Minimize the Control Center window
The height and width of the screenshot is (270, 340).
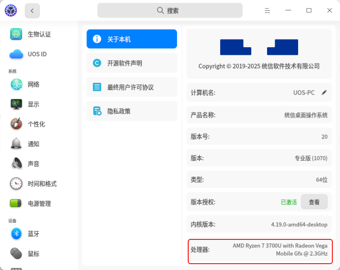pyautogui.click(x=288, y=10)
